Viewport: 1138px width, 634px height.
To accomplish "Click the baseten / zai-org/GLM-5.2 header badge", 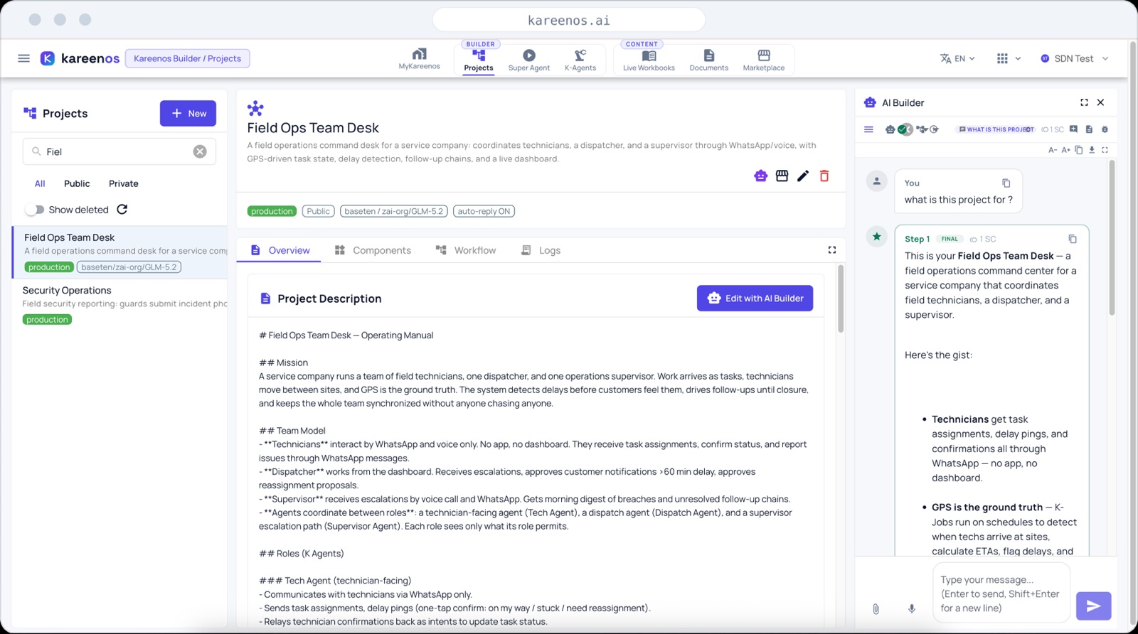I will [x=394, y=211].
